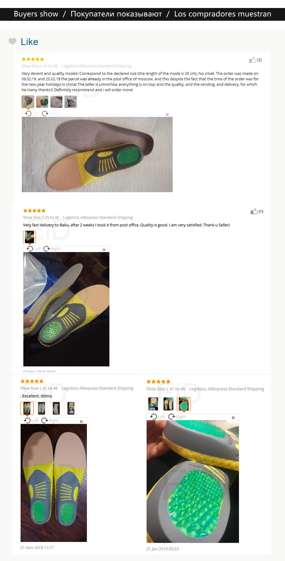This screenshot has height=561, width=285.
Task: Click the gray heart Like icon
Action: [12, 41]
